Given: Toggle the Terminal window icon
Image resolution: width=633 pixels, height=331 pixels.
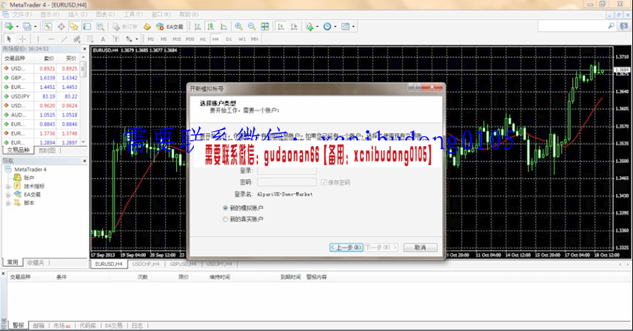Looking at the screenshot, I should [x=87, y=27].
